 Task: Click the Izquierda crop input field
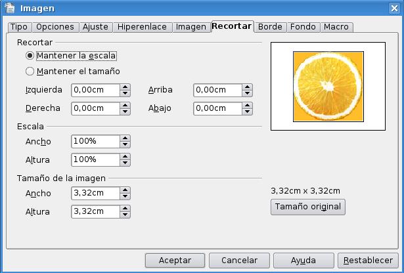coord(95,90)
